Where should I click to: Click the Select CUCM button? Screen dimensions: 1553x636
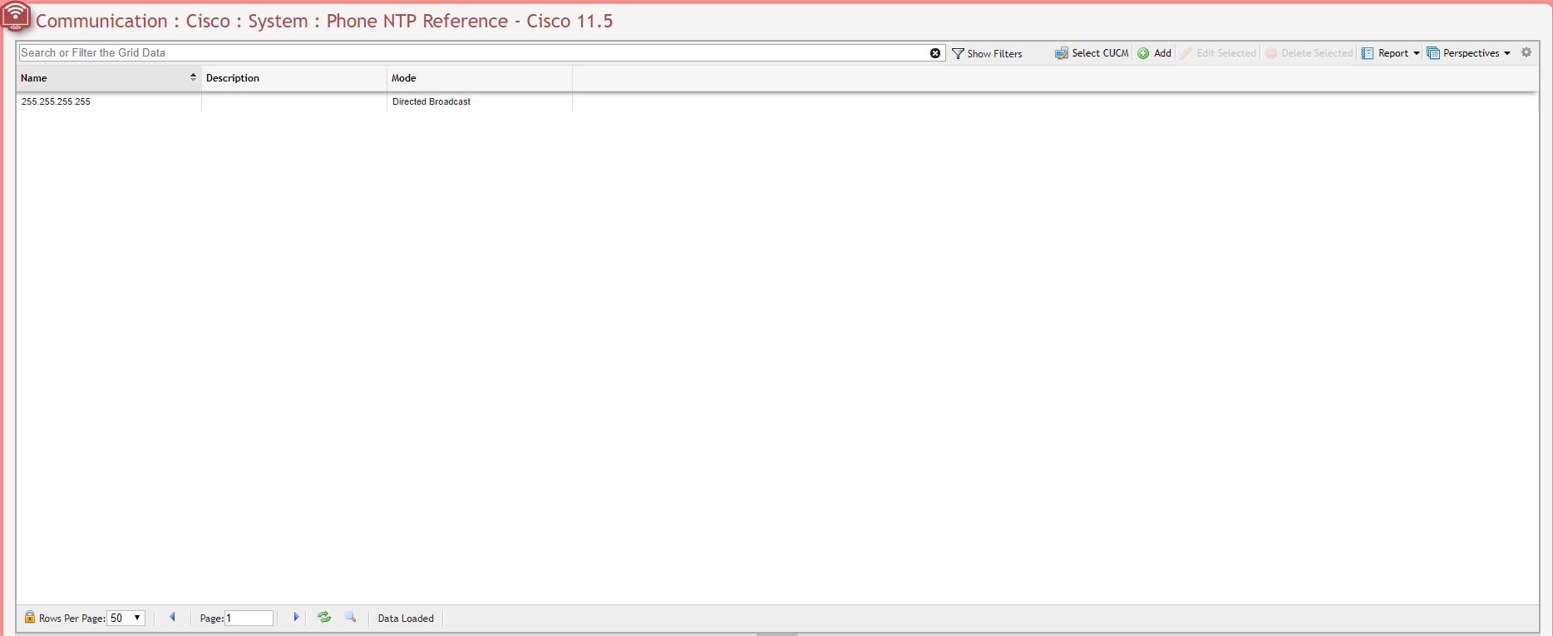coord(1092,53)
